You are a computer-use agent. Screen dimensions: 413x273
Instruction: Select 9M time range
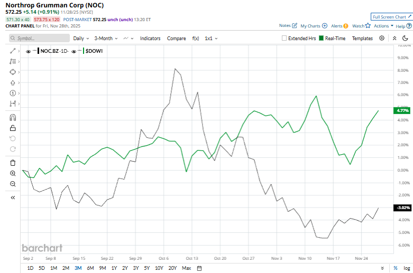click(103, 268)
